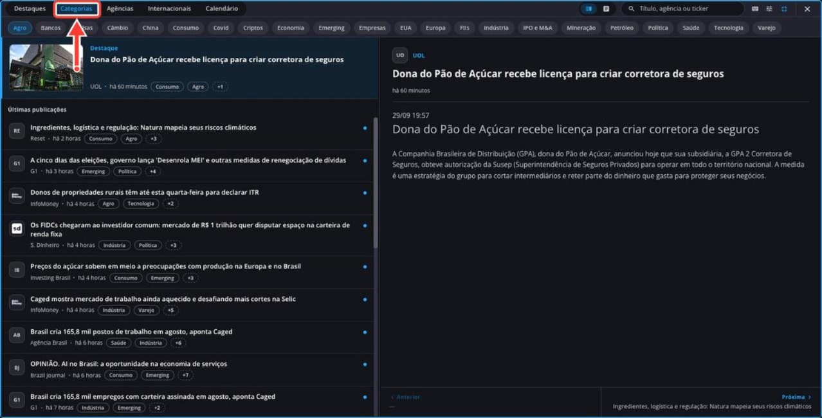
Task: Enable the Economia category filter
Action: click(x=291, y=28)
